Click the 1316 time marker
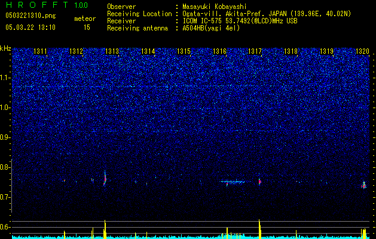 pos(219,51)
